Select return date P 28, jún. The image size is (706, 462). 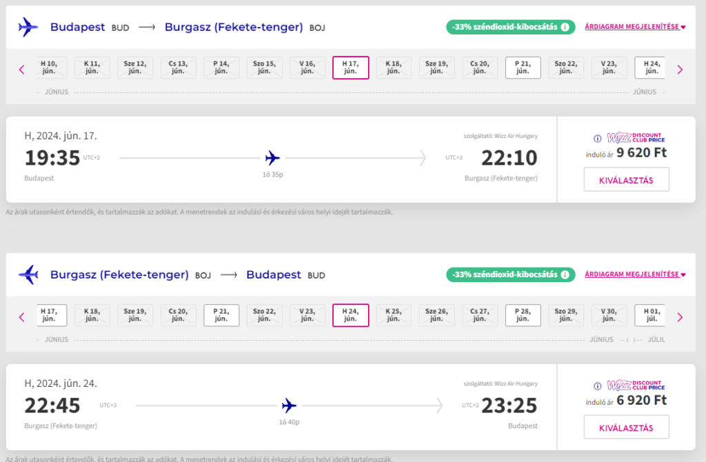[523, 315]
